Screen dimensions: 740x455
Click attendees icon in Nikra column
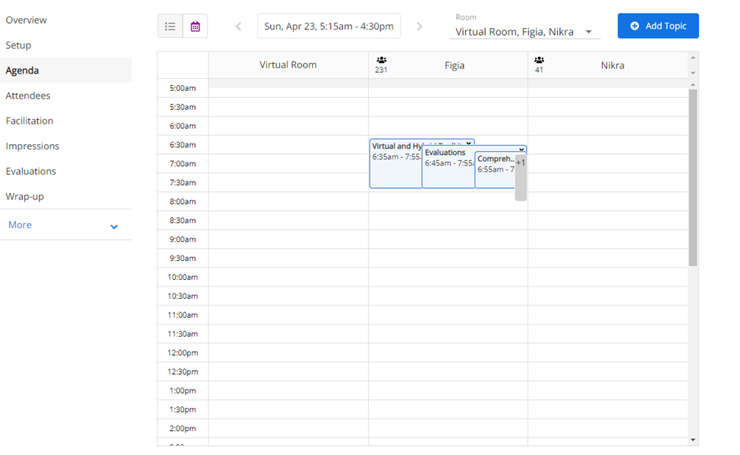(x=539, y=60)
